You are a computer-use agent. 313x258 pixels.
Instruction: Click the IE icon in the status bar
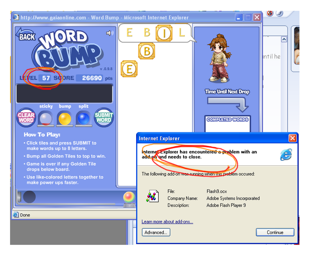click(16, 215)
